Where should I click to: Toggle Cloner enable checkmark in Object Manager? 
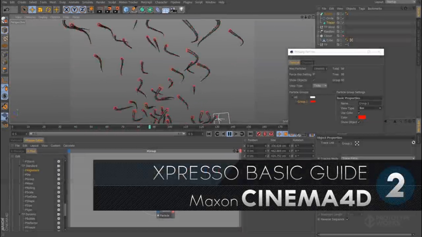tap(343, 36)
